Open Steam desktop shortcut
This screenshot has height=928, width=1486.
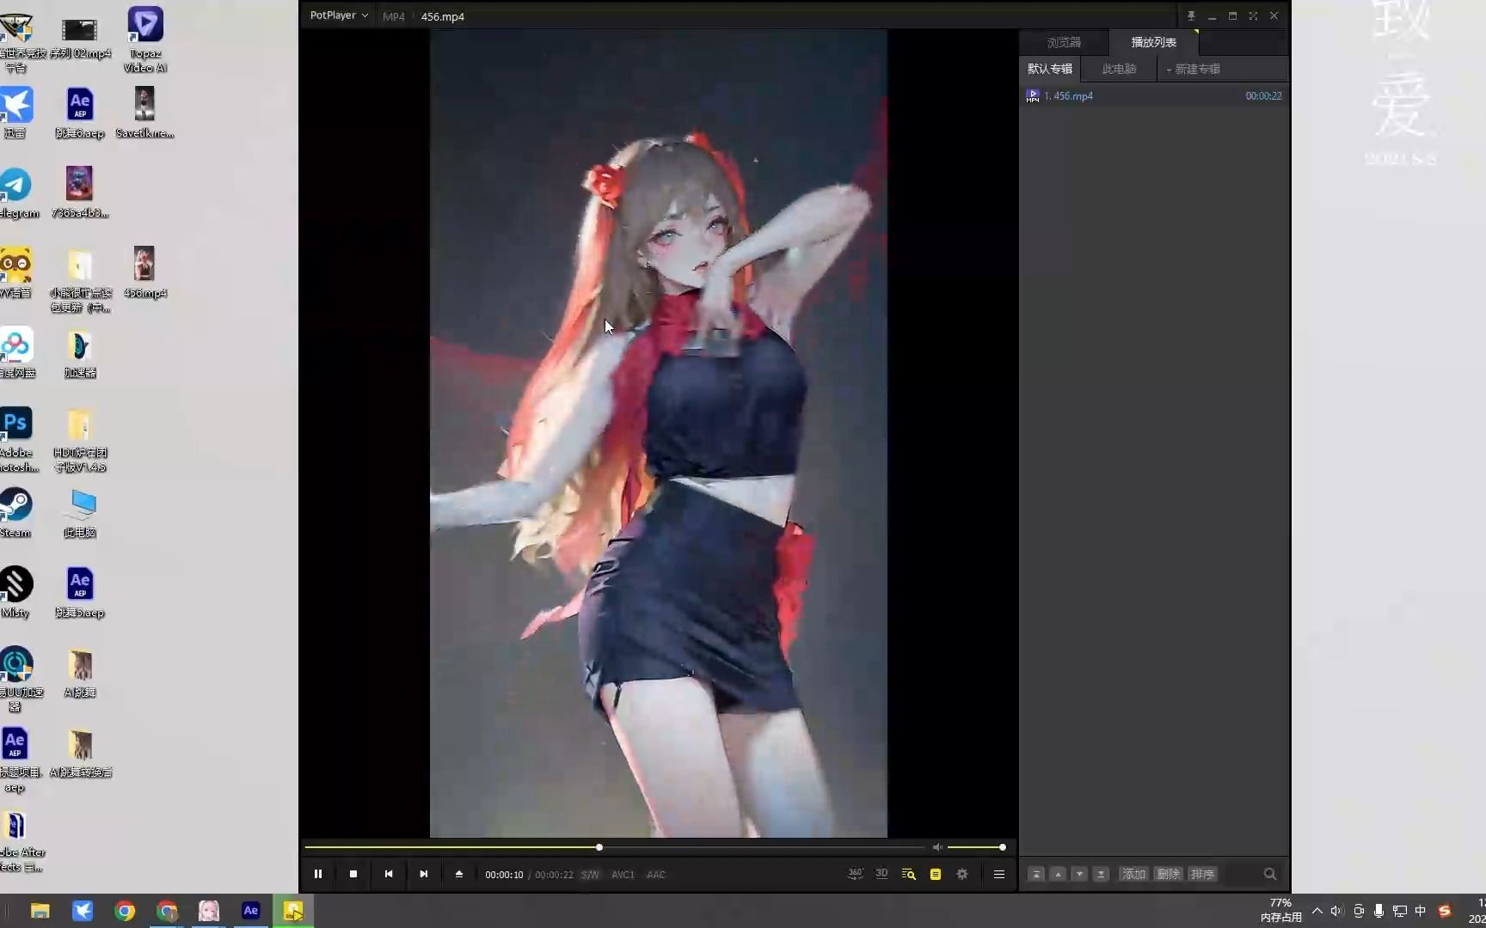pos(15,512)
